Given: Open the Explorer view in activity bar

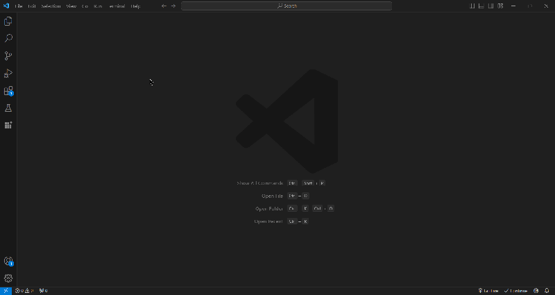Looking at the screenshot, I should point(8,22).
